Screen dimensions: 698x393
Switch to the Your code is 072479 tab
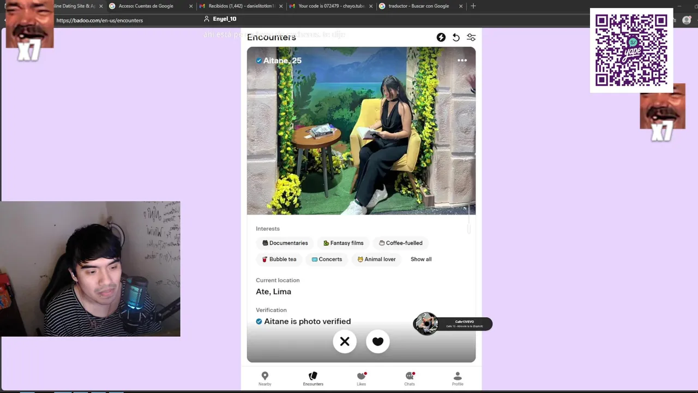[x=331, y=6]
